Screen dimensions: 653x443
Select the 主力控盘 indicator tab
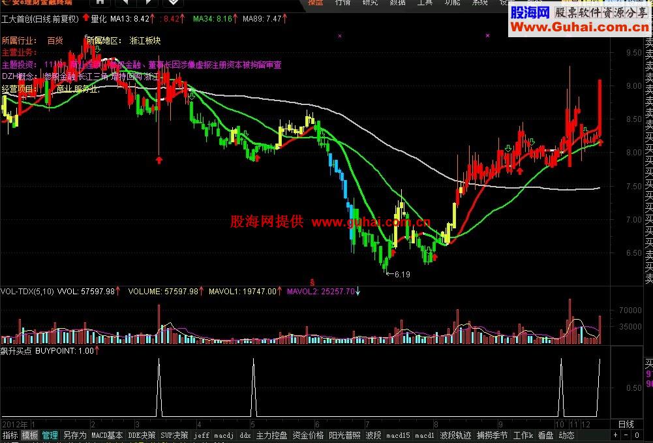pyautogui.click(x=271, y=435)
